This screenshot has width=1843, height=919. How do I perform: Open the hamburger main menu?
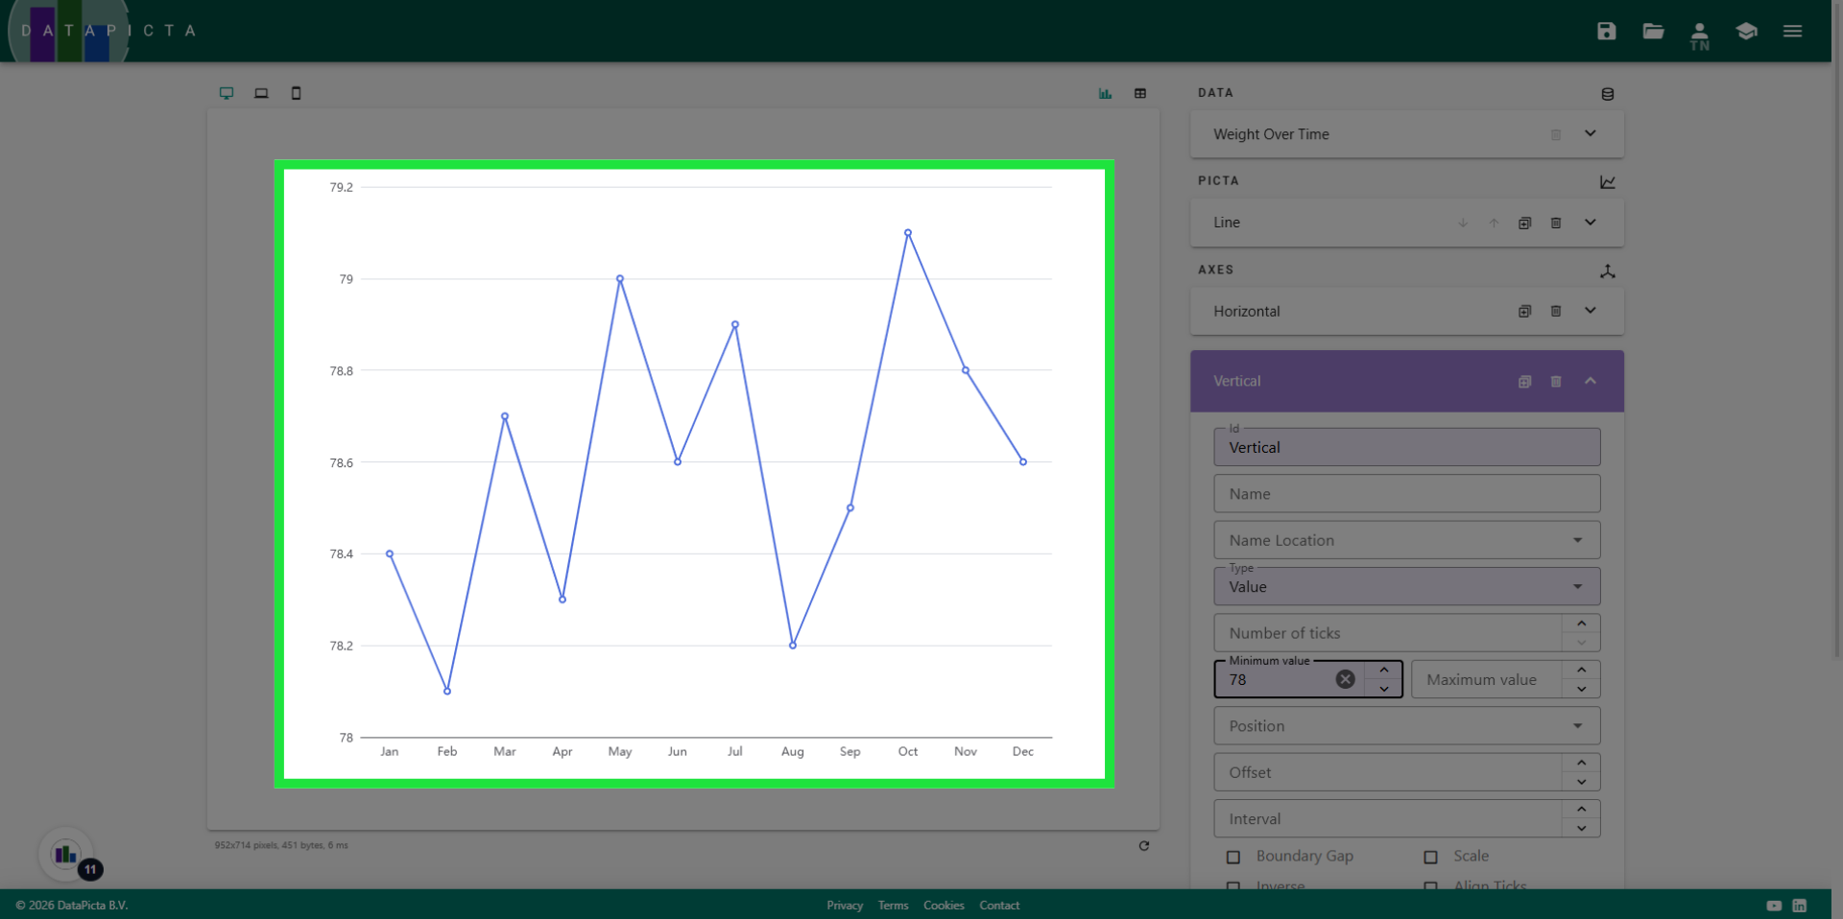tap(1792, 31)
